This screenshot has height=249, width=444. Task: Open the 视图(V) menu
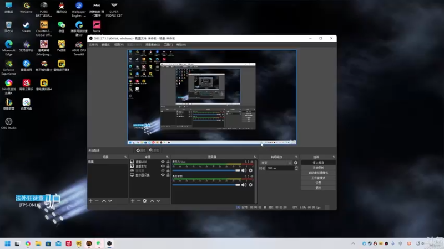(x=119, y=45)
